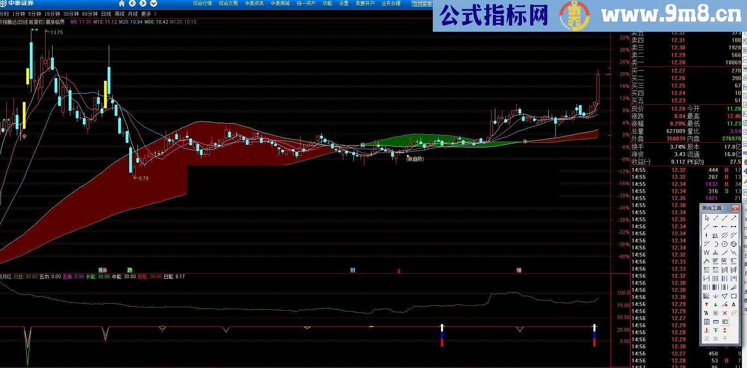Select the green down-arrow marker tool
747x368 pixels.
pos(715,304)
